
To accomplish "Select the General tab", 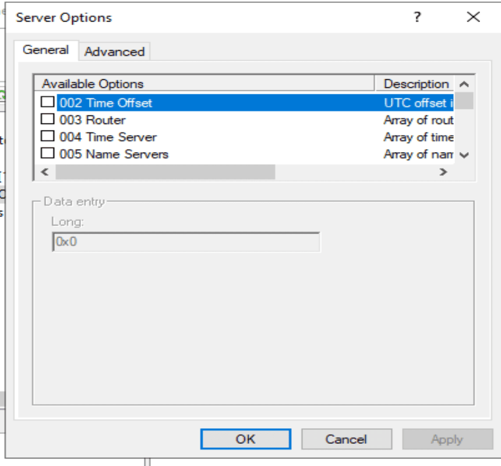I will pos(45,50).
